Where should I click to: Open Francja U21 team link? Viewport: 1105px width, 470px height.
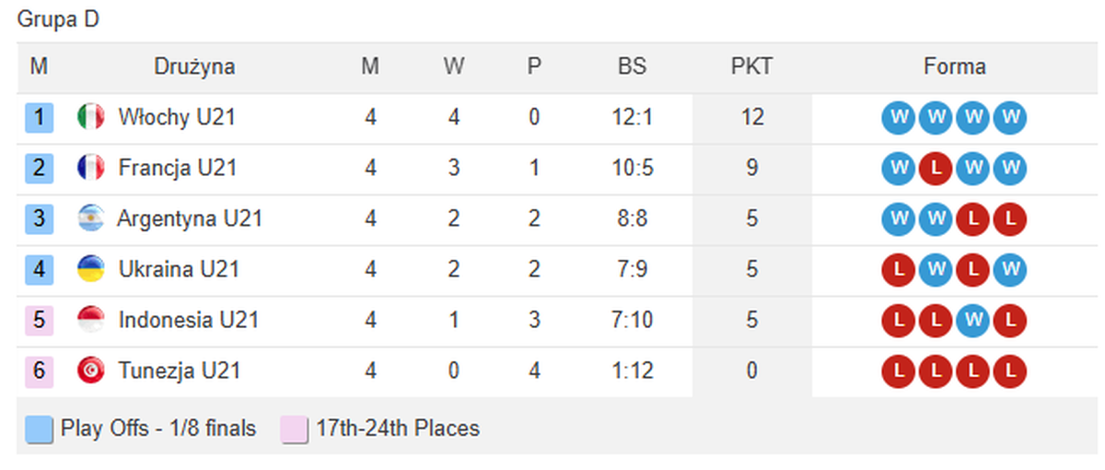(x=177, y=169)
